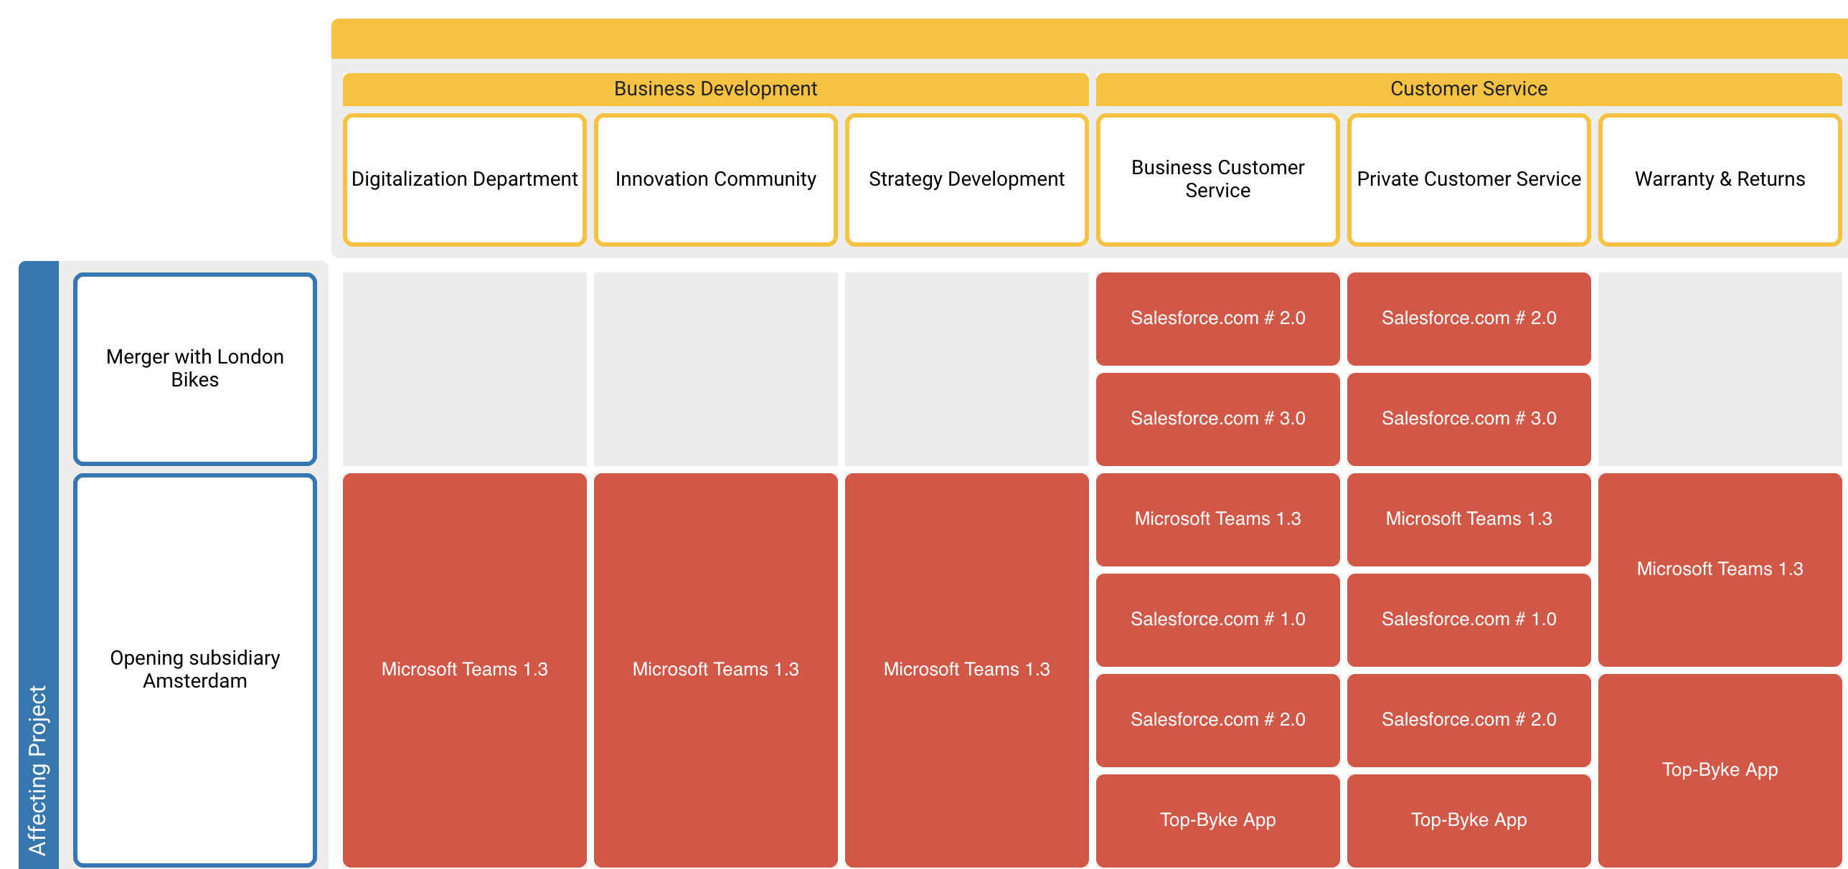The width and height of the screenshot is (1848, 869).
Task: Select the Opening subsidiary Amsterdam row
Action: point(195,670)
